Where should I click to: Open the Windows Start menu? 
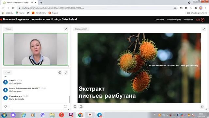coord(4,115)
